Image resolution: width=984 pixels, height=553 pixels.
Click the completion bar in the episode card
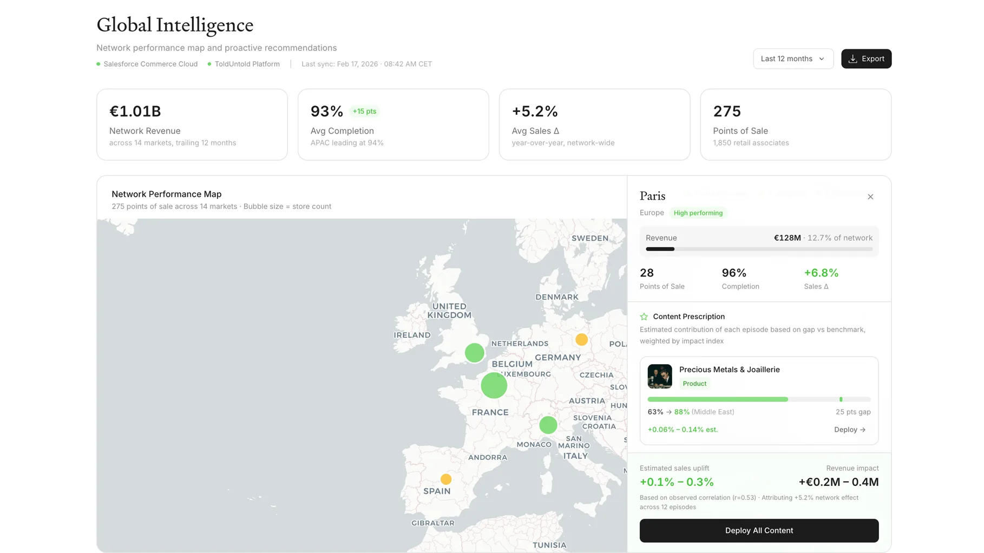[x=758, y=399]
